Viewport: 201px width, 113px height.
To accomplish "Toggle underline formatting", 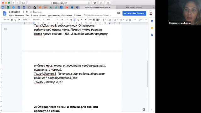I will (78, 20).
